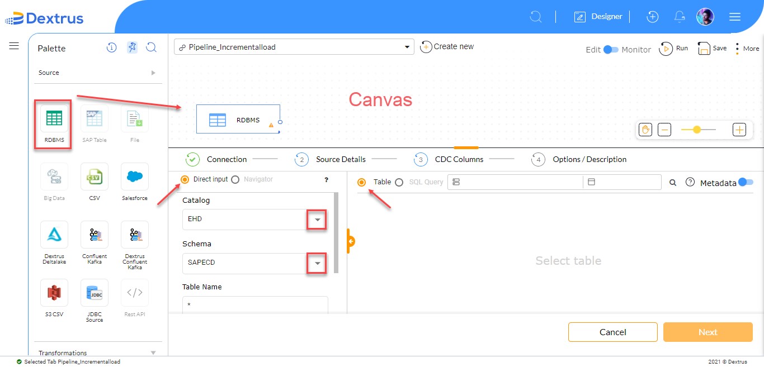
Task: Choose the JDBC Source icon
Action: coord(95,293)
